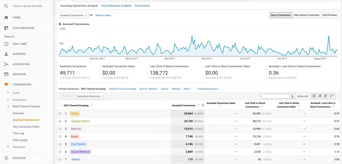Click the Direct channel color label
The image size is (342, 164).
pos(75,114)
